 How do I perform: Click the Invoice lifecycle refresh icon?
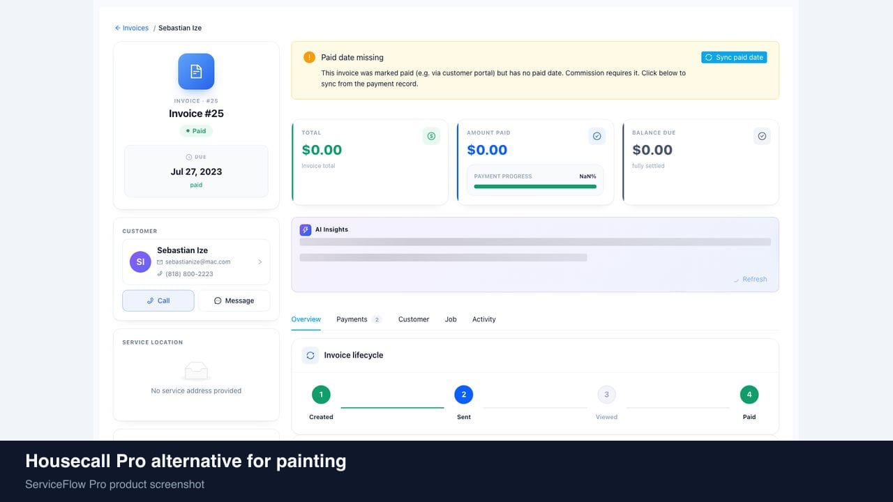pyautogui.click(x=310, y=355)
